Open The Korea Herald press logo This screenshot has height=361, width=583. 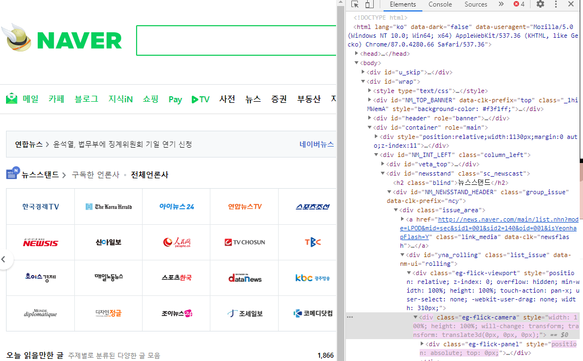[x=109, y=207]
